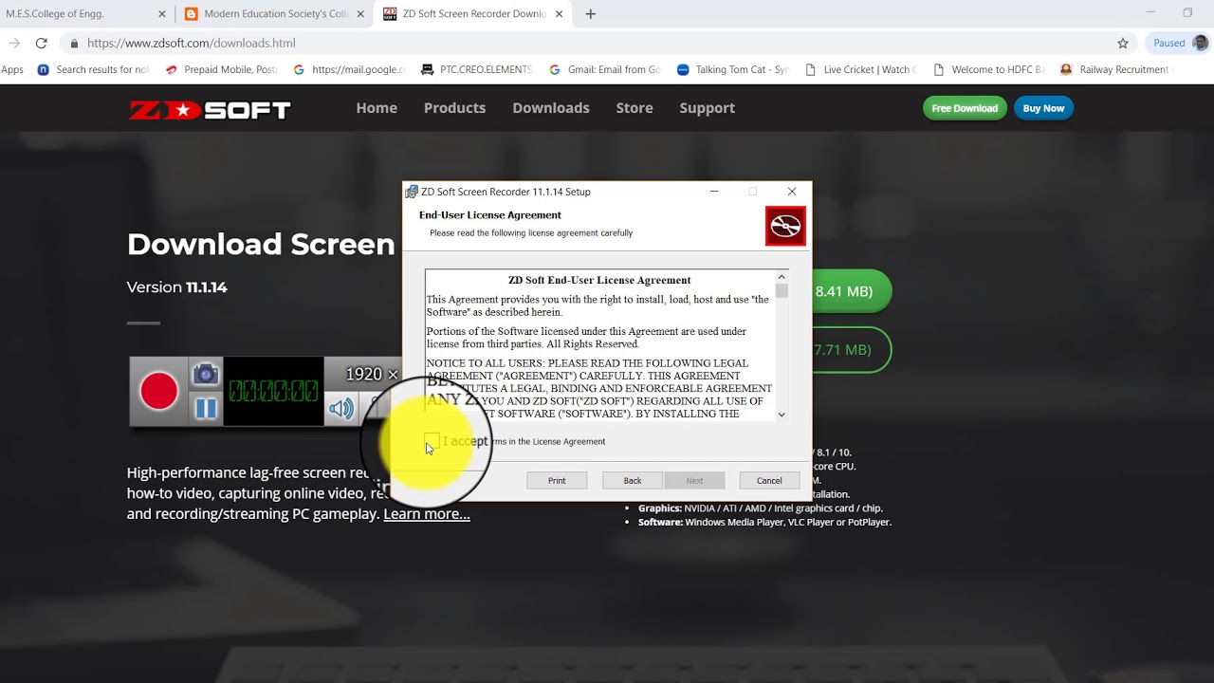
Task: Open the Search results bookmark
Action: tap(93, 69)
